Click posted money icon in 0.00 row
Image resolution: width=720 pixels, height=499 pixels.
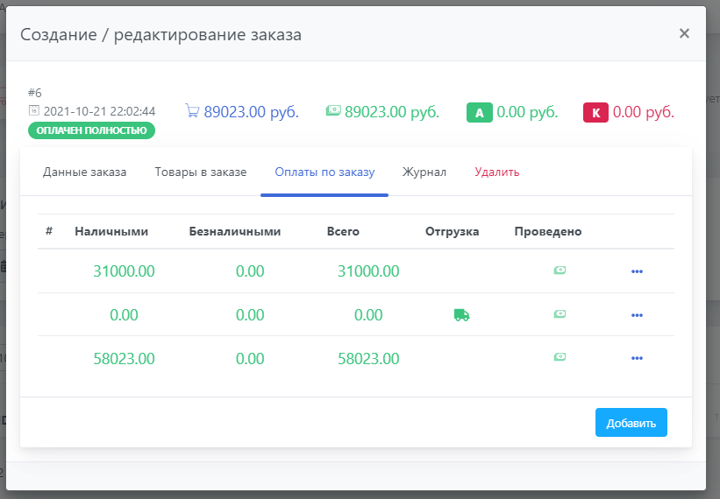560,314
